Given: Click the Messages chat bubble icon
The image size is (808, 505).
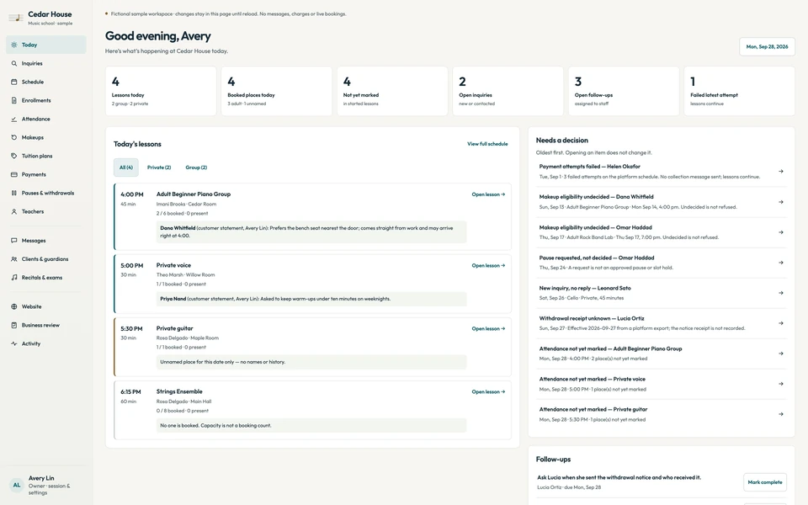Looking at the screenshot, I should (14, 241).
